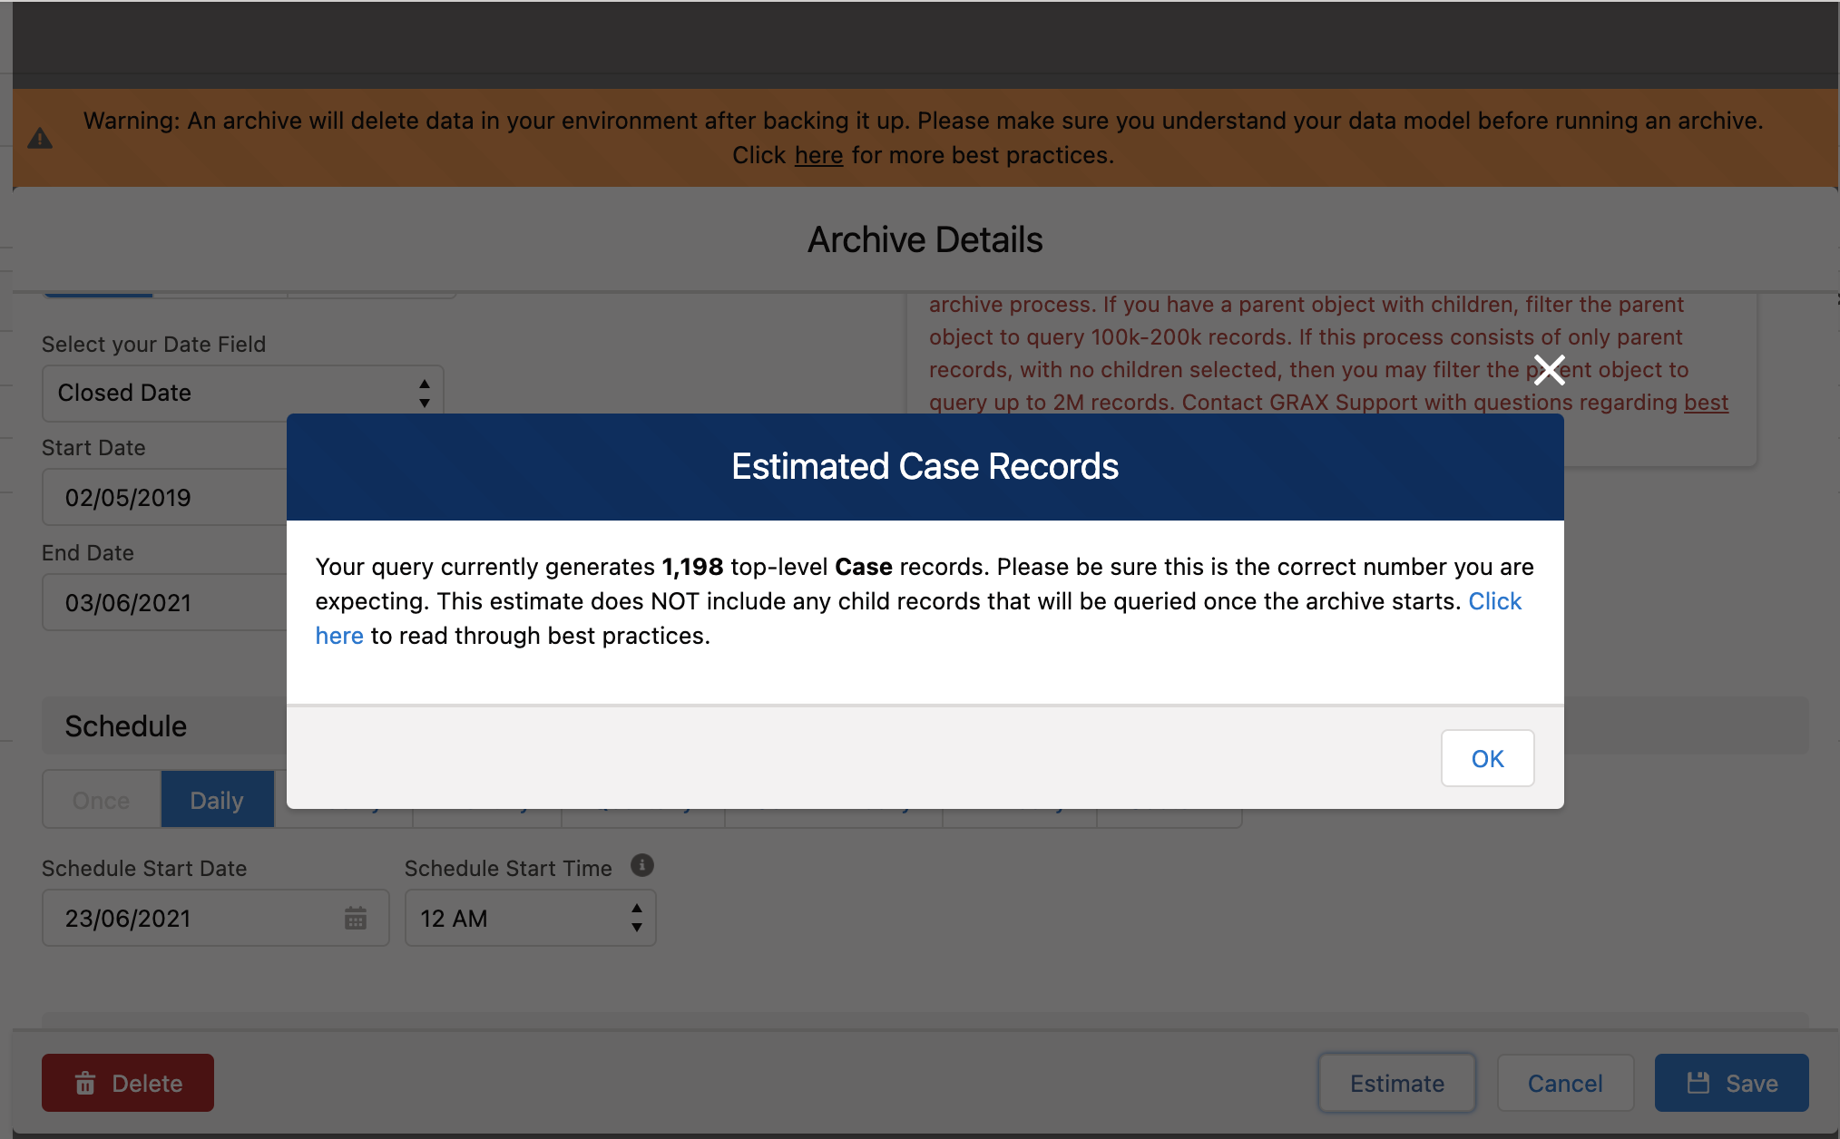Click the warning triangle icon in the banner
The image size is (1840, 1139).
[40, 139]
